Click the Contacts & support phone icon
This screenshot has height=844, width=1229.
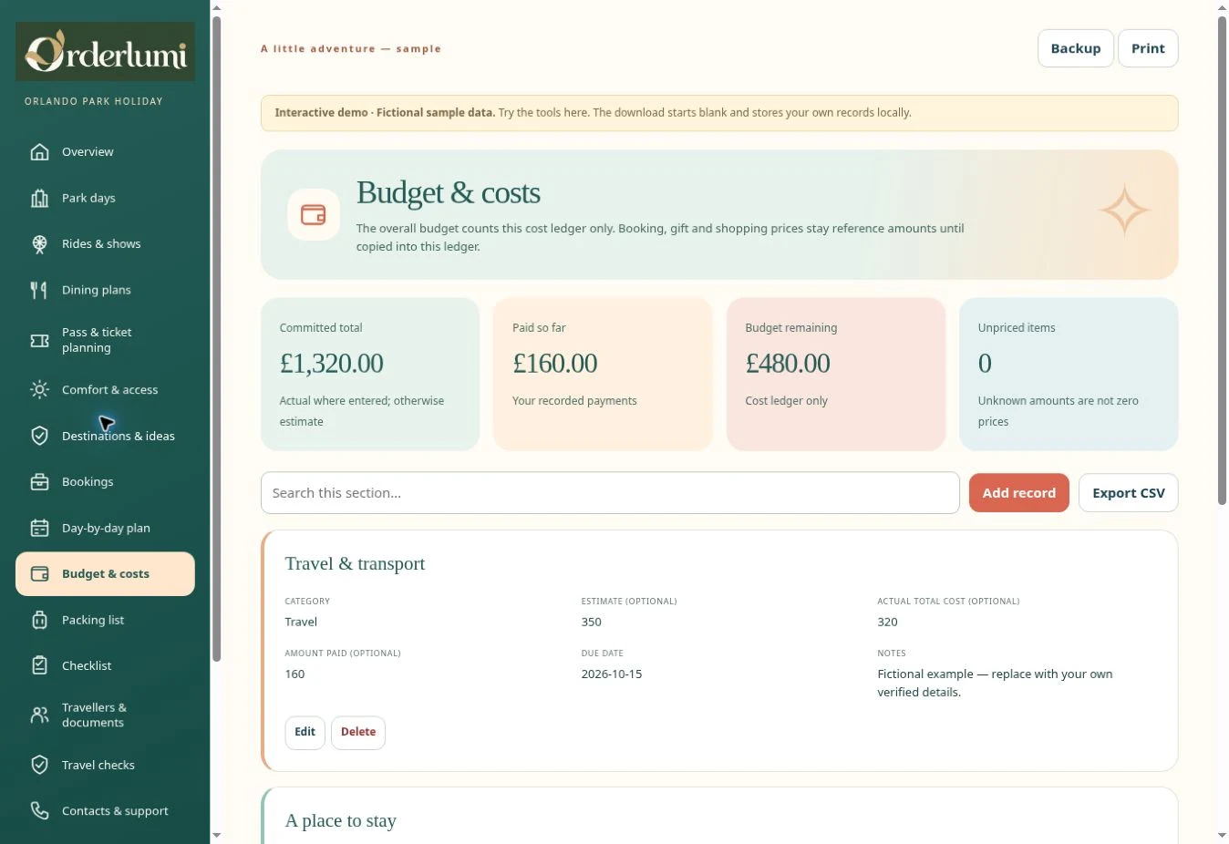coord(39,811)
